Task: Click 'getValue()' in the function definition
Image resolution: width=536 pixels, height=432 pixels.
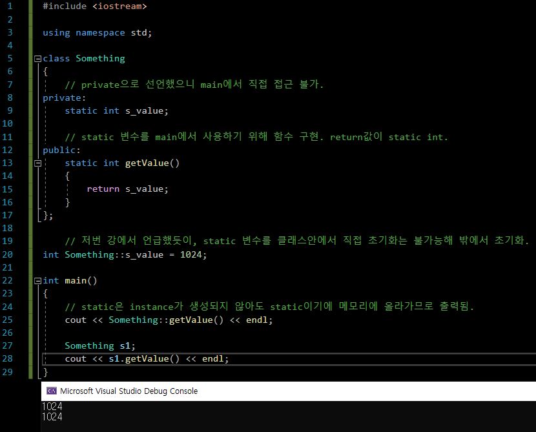Action: 152,163
